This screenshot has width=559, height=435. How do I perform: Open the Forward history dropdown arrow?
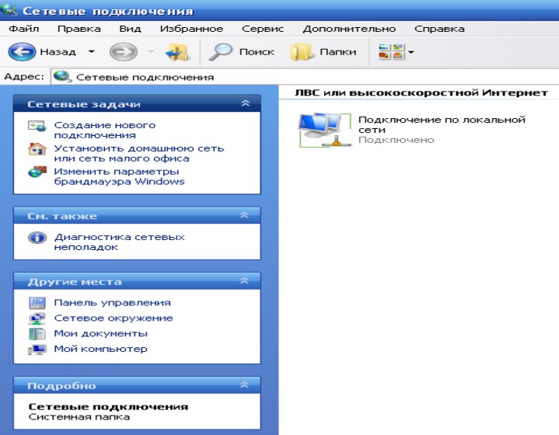151,52
